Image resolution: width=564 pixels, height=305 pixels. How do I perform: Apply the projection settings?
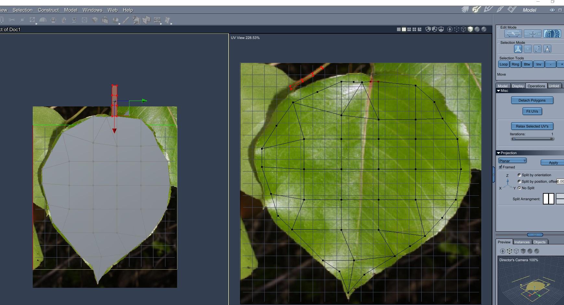tap(553, 163)
